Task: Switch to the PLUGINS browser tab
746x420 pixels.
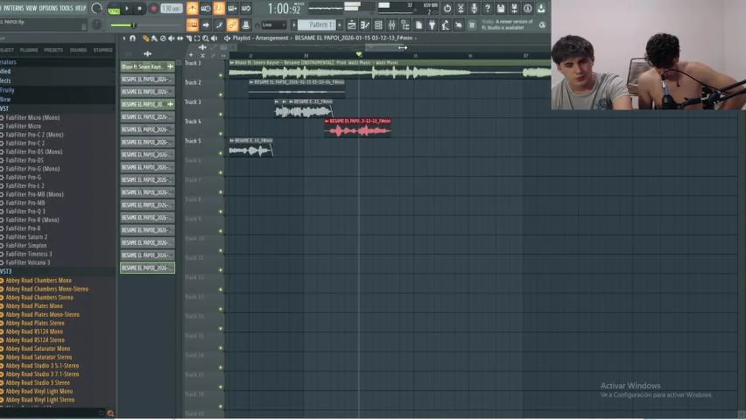Action: [x=29, y=50]
